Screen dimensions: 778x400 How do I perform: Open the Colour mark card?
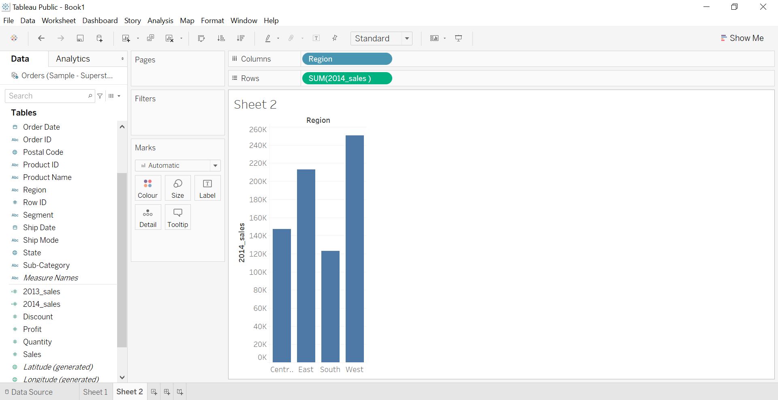pyautogui.click(x=147, y=188)
